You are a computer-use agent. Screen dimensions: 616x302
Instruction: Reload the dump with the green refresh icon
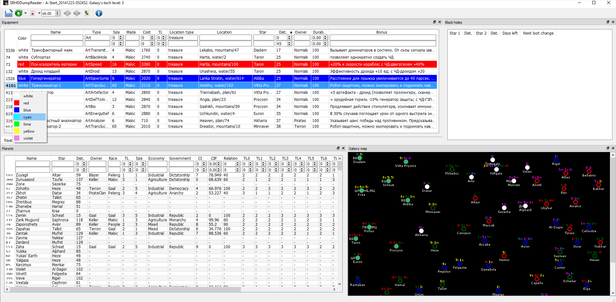pos(19,13)
